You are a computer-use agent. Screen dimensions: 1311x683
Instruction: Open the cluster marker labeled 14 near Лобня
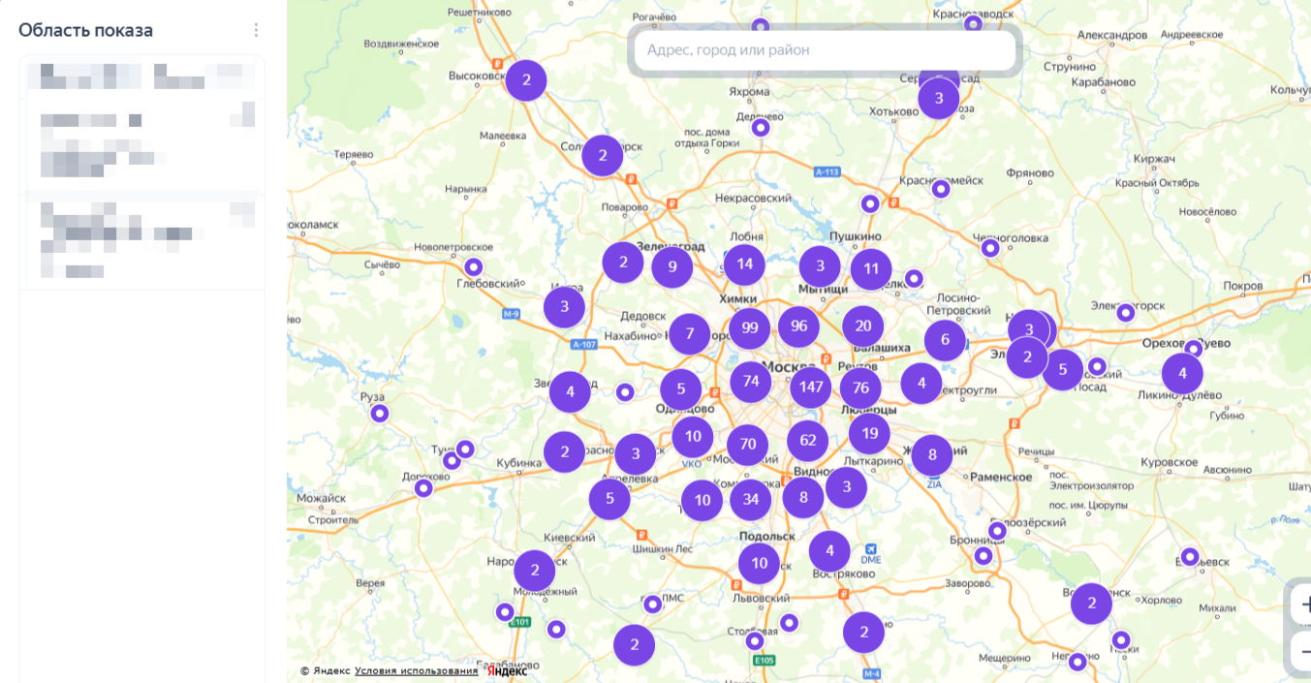pyautogui.click(x=744, y=264)
